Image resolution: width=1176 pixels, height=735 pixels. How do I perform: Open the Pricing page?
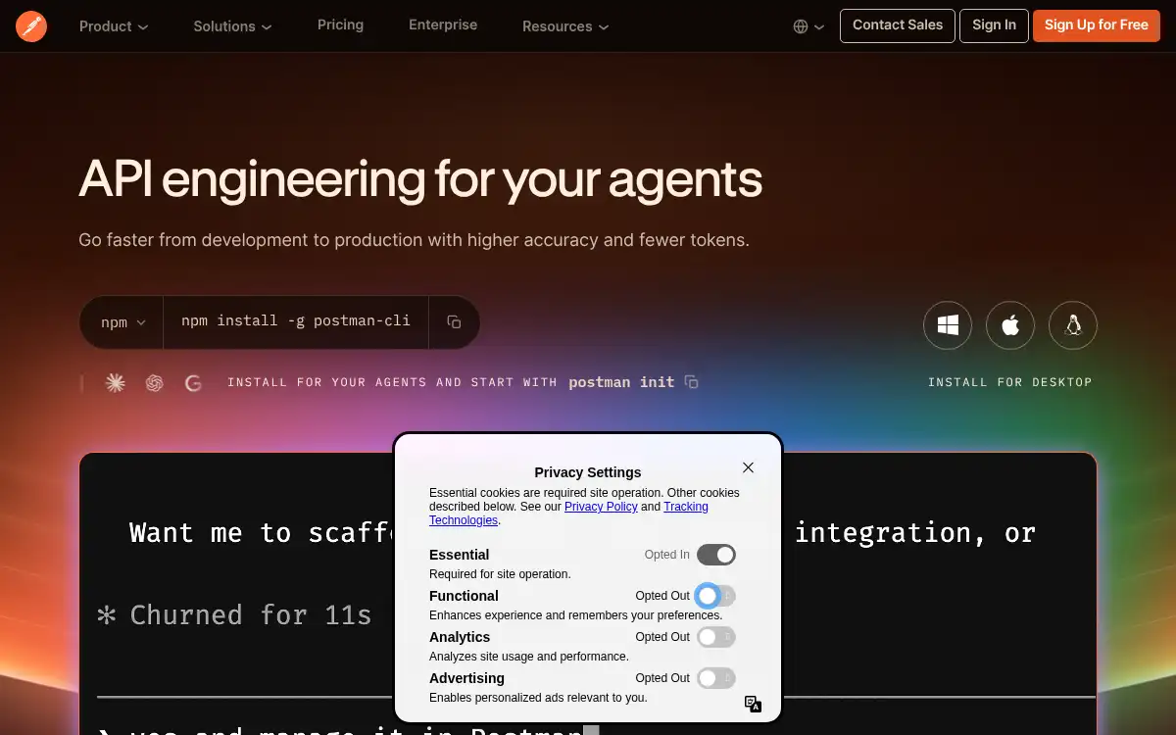click(x=340, y=24)
